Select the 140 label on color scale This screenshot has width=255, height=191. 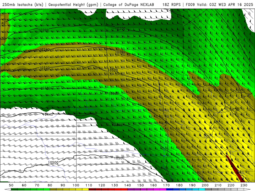(127, 185)
